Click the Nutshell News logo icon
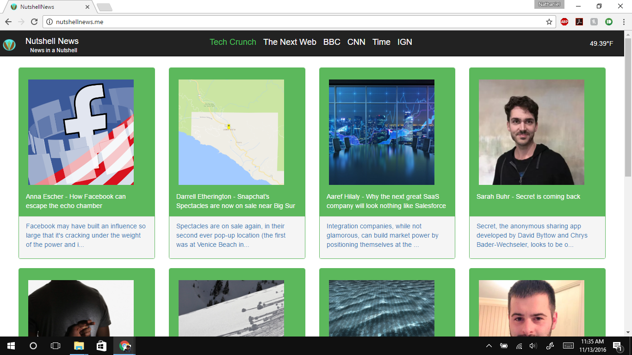Viewport: 632px width, 355px height. pyautogui.click(x=9, y=45)
